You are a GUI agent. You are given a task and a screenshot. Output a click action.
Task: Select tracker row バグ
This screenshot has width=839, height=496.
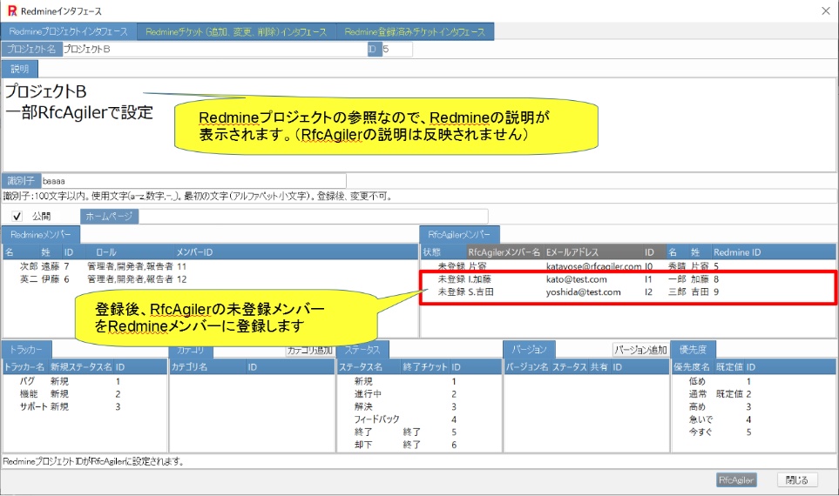(x=85, y=381)
